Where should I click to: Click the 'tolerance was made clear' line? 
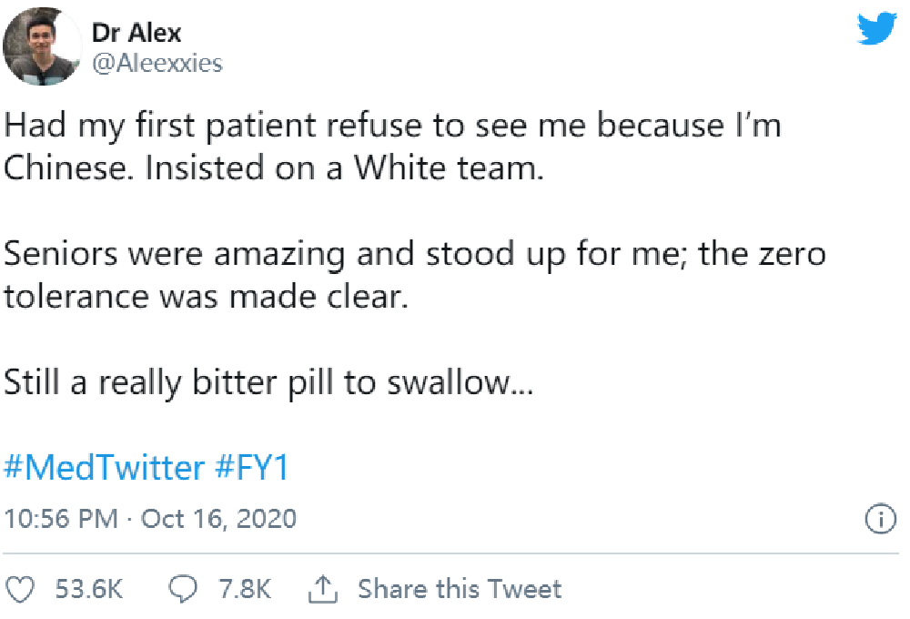coord(206,298)
